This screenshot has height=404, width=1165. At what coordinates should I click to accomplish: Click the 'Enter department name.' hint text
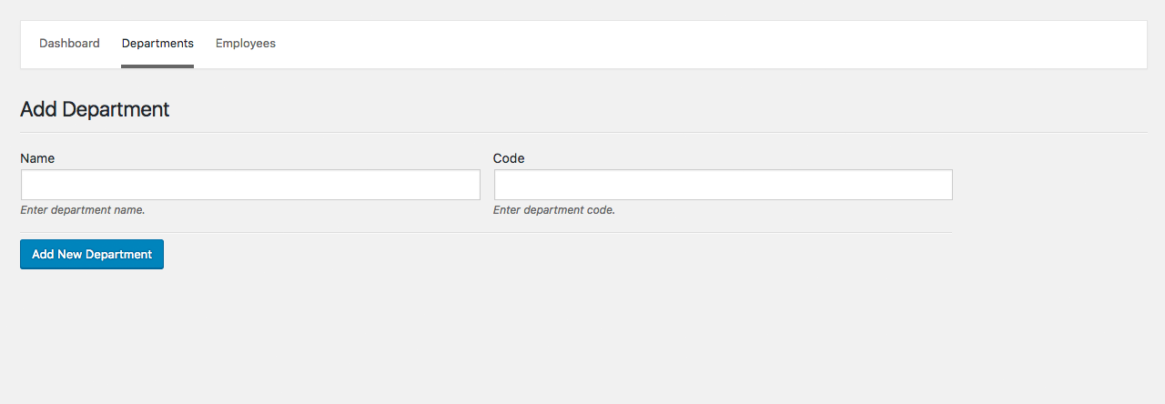coord(83,210)
